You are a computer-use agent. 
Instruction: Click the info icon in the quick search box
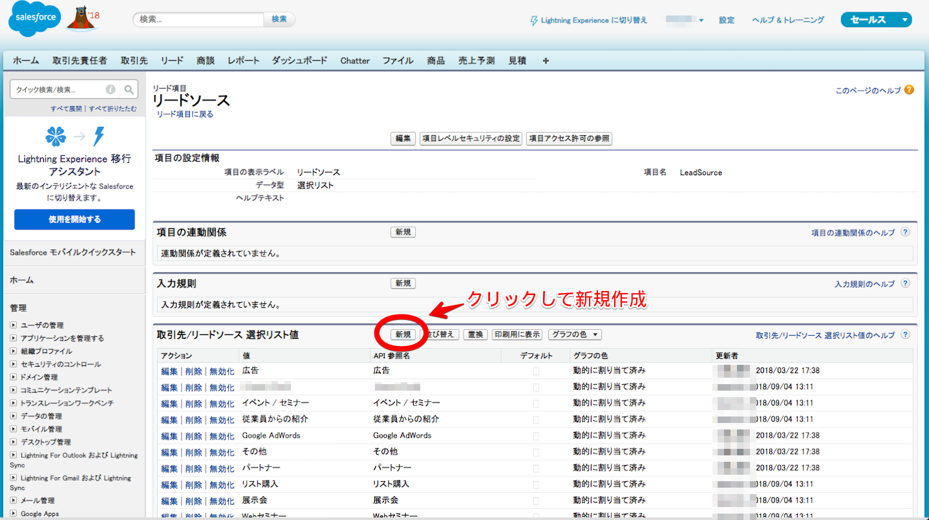click(111, 90)
